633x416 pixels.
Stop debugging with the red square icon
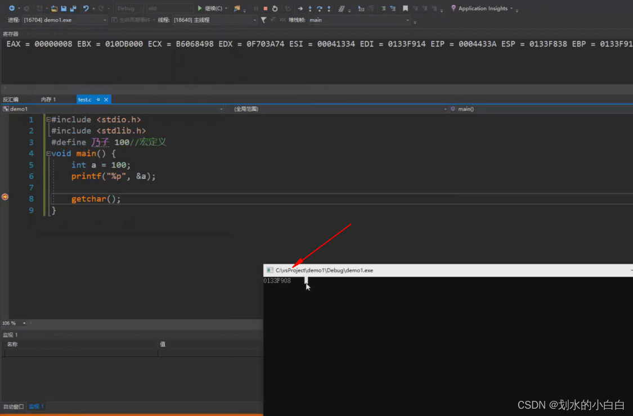coord(265,8)
